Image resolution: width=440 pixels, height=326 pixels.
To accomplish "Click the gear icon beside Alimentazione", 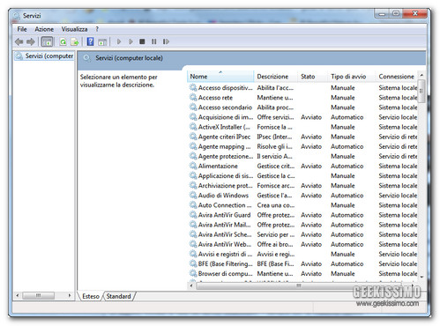I will coord(193,166).
